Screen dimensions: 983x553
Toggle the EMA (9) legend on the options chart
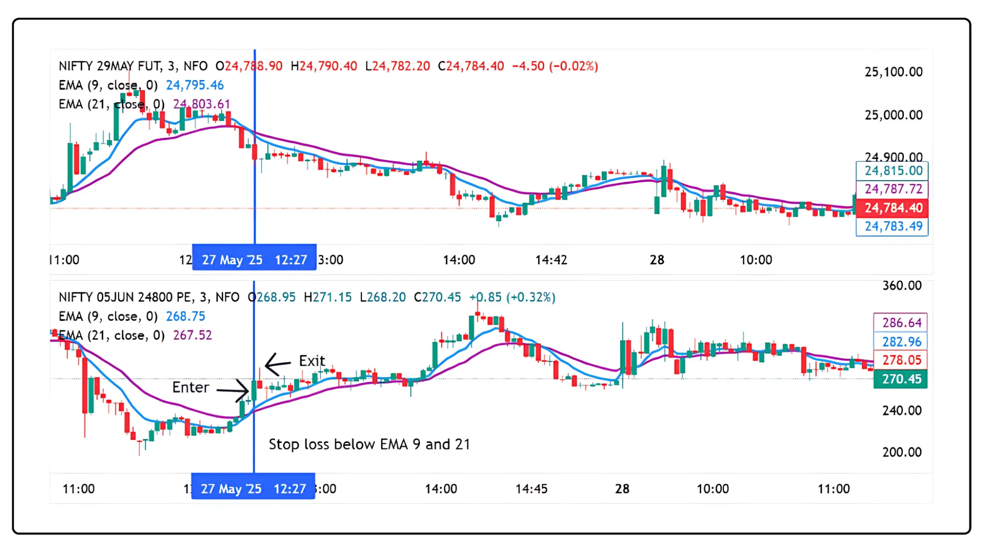[108, 316]
